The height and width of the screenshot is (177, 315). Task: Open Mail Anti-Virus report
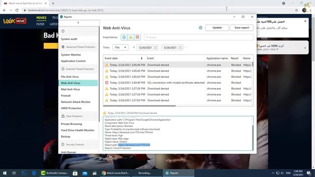tap(70, 89)
